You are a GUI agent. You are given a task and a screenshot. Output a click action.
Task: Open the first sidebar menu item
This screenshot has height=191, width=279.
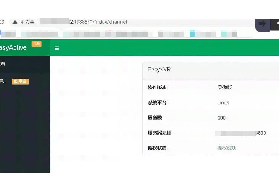pyautogui.click(x=25, y=64)
